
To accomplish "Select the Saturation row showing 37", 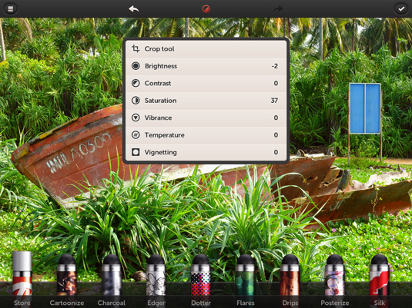I will coord(206,101).
